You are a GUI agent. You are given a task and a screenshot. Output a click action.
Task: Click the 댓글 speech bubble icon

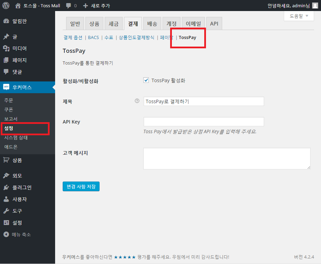coord(6,71)
